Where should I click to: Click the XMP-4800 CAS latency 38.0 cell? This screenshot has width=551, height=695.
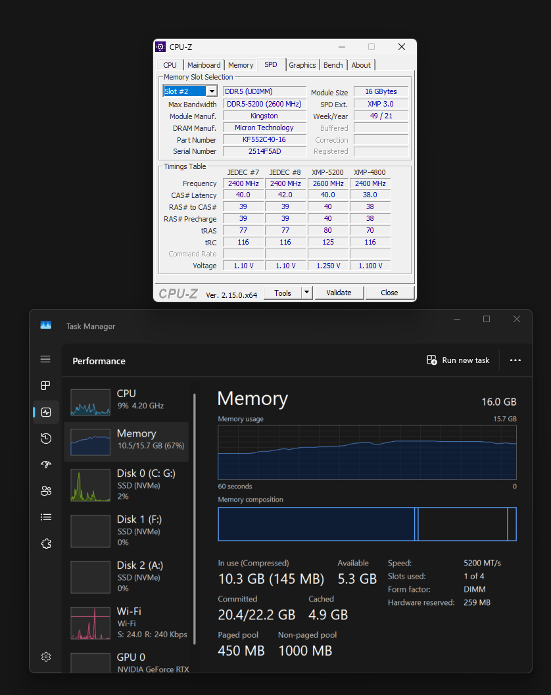point(370,195)
